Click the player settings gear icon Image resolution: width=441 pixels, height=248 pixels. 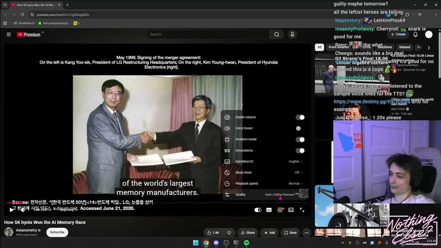pyautogui.click(x=280, y=210)
